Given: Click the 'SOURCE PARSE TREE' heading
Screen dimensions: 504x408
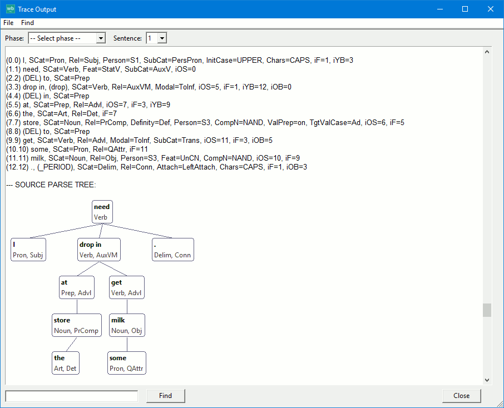Looking at the screenshot, I should point(51,185).
